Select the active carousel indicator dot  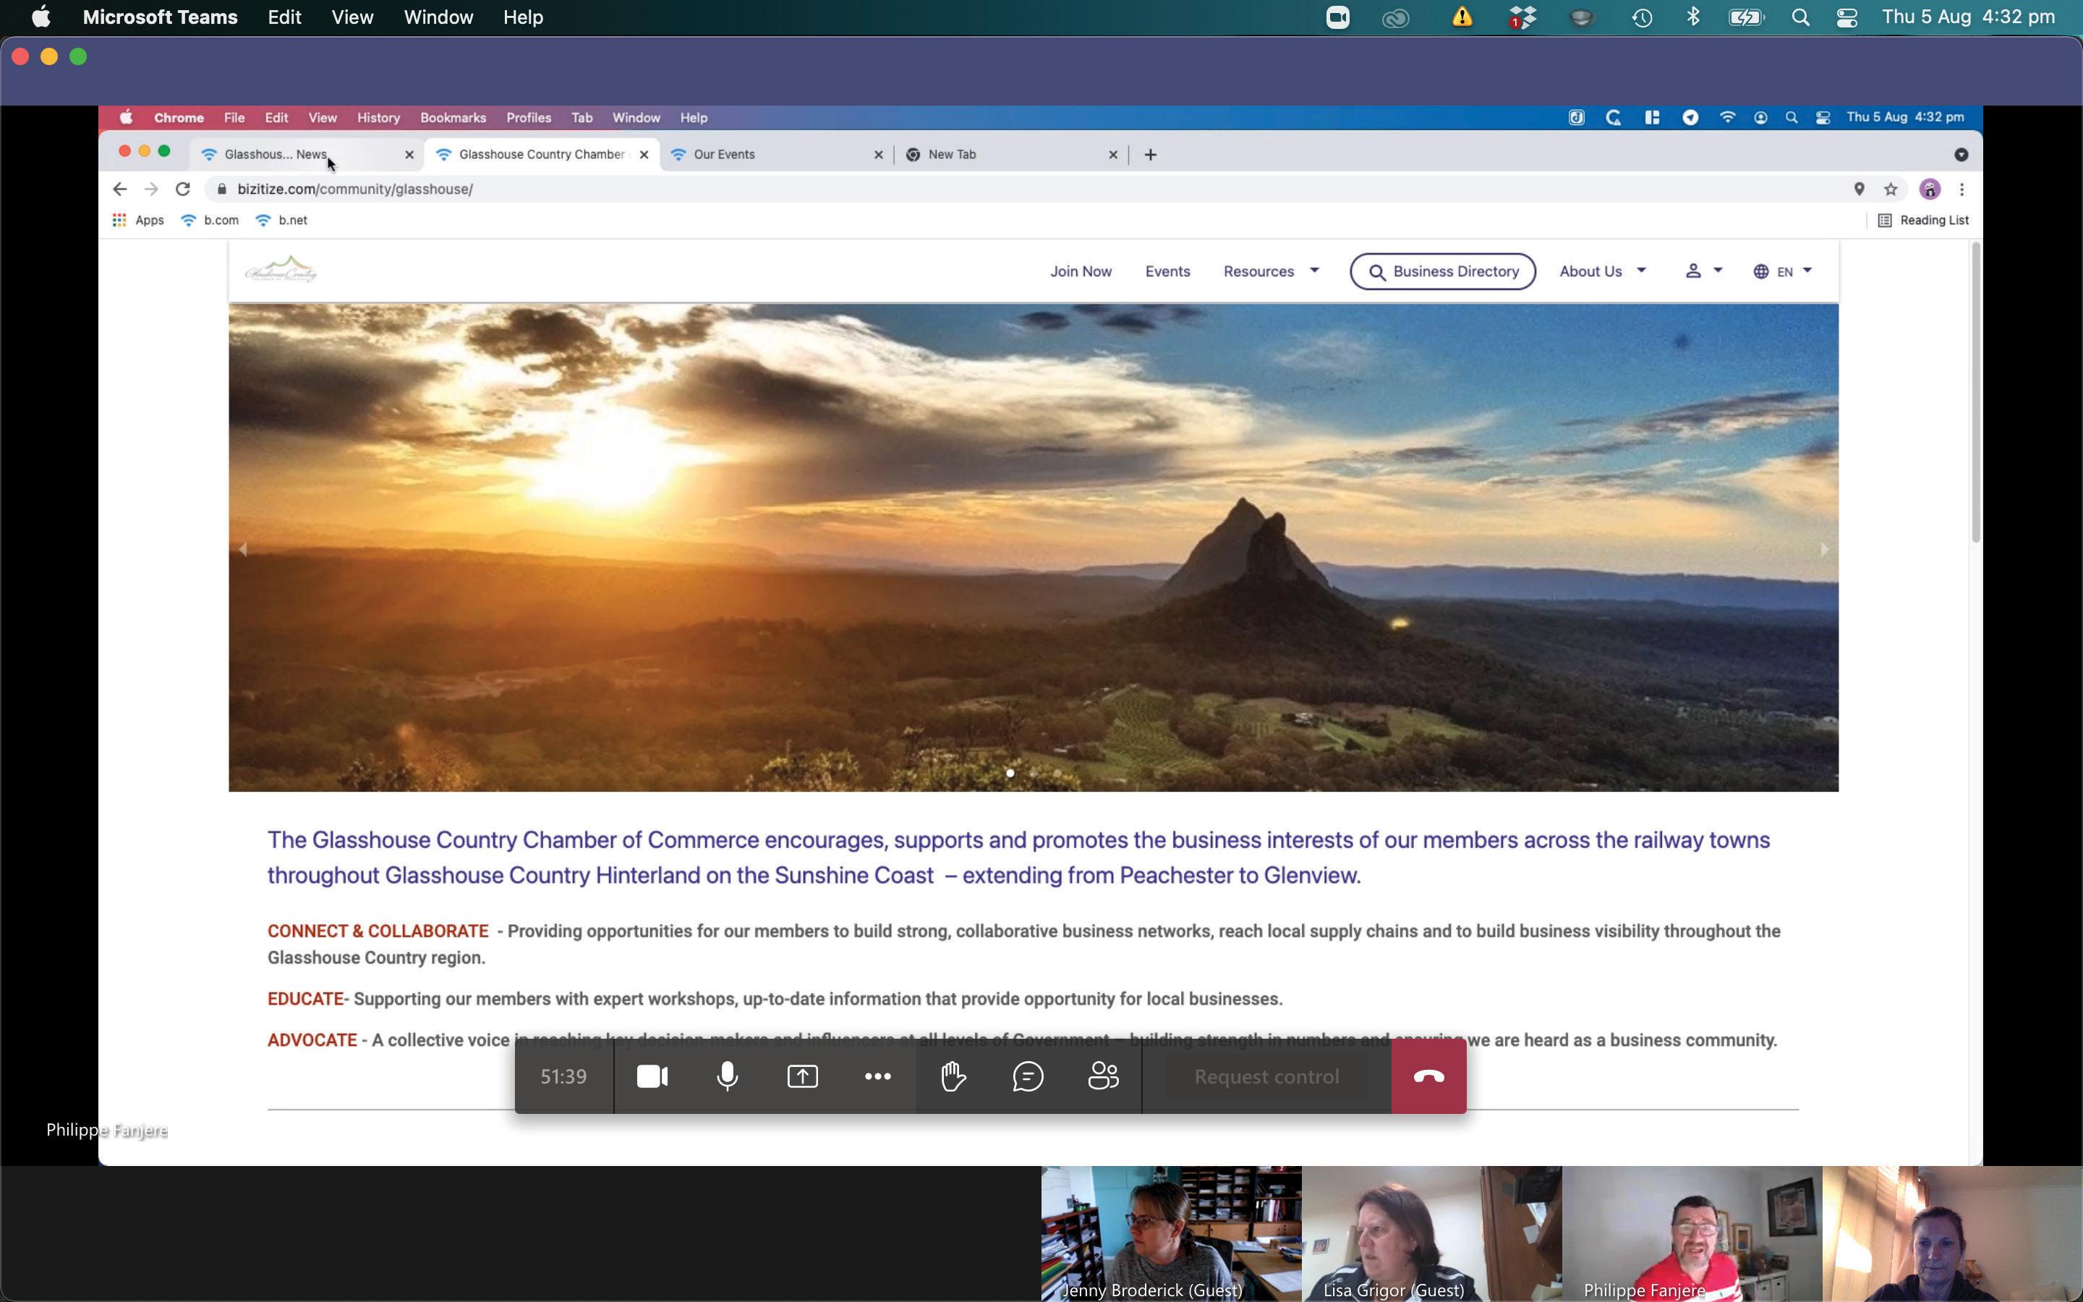1010,773
